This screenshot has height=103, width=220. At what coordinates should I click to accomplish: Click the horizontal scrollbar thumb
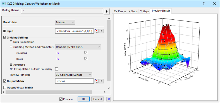point(48,92)
